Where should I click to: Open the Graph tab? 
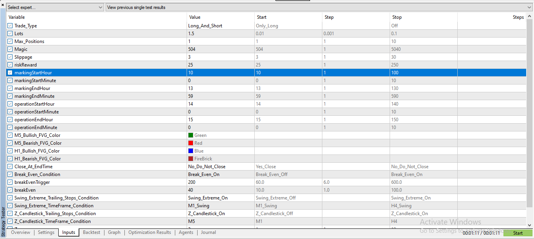[x=114, y=232]
